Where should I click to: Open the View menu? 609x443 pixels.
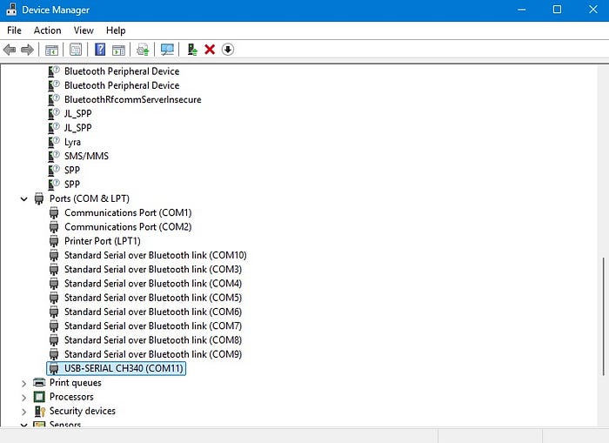pos(84,30)
